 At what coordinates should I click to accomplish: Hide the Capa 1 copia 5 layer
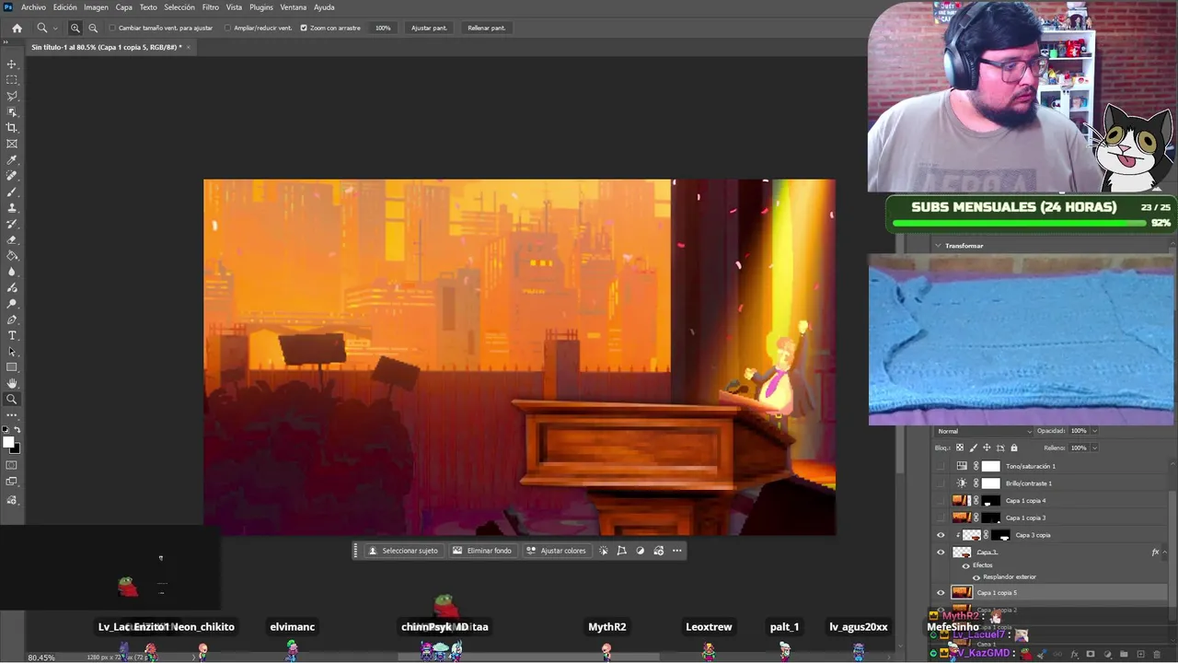[x=941, y=593]
